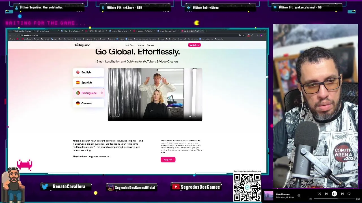Reload the browser page
Viewport: 362px width, 203px height.
coord(17,35)
